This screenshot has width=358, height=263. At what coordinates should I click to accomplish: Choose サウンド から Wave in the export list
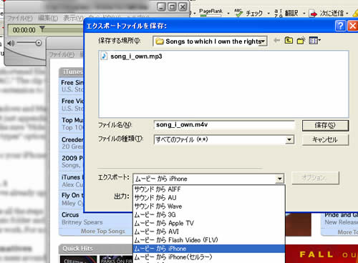pyautogui.click(x=209, y=207)
